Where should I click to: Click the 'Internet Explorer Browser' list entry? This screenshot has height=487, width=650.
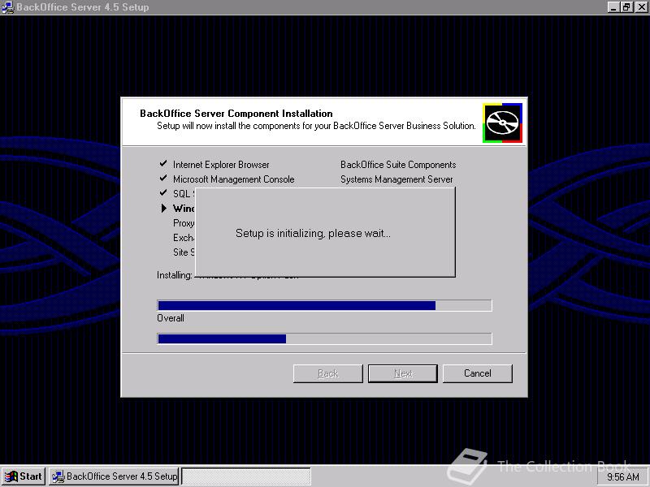(221, 165)
